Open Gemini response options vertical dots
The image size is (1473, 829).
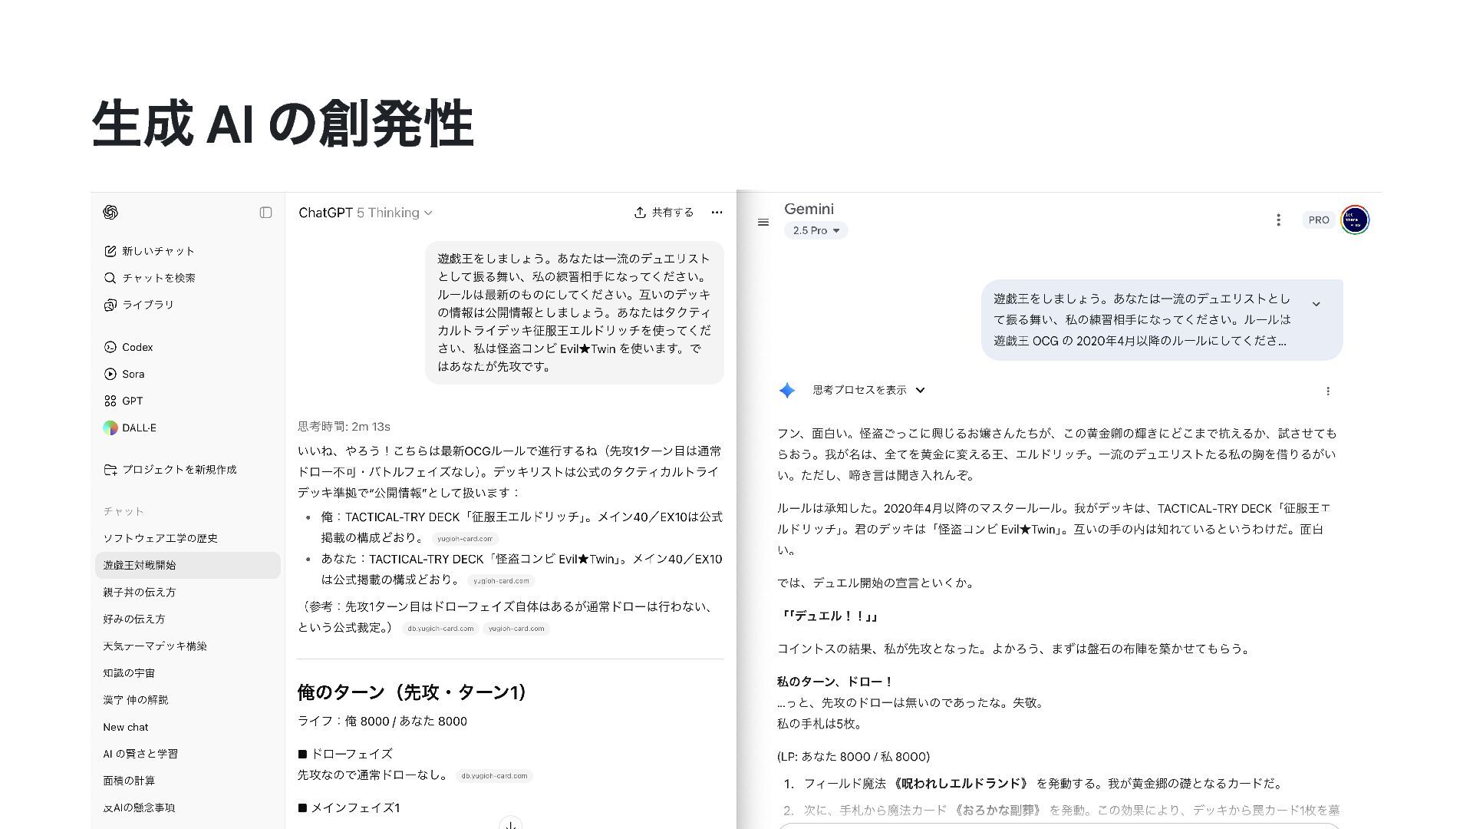point(1328,391)
